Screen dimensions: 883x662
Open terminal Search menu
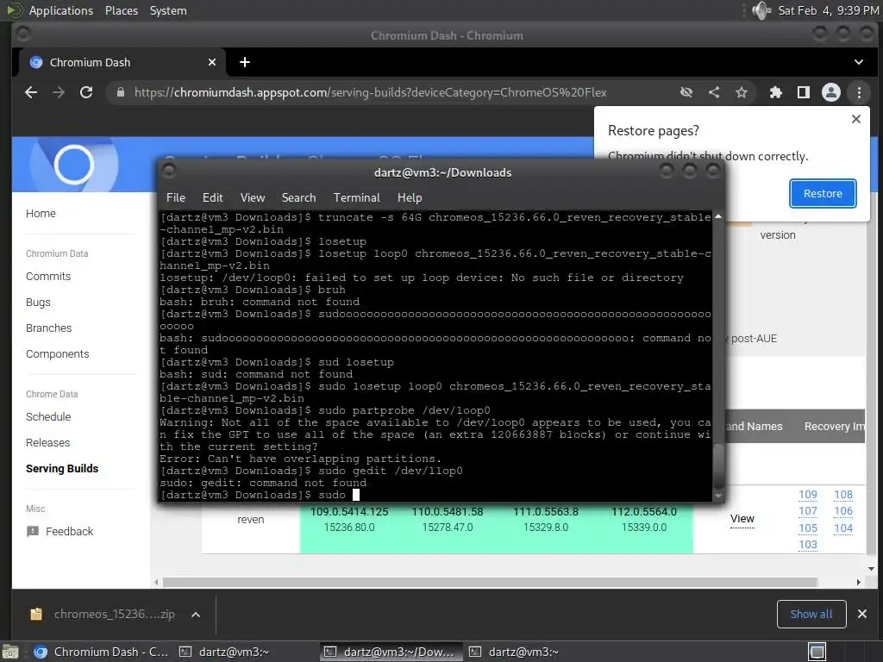(x=298, y=197)
